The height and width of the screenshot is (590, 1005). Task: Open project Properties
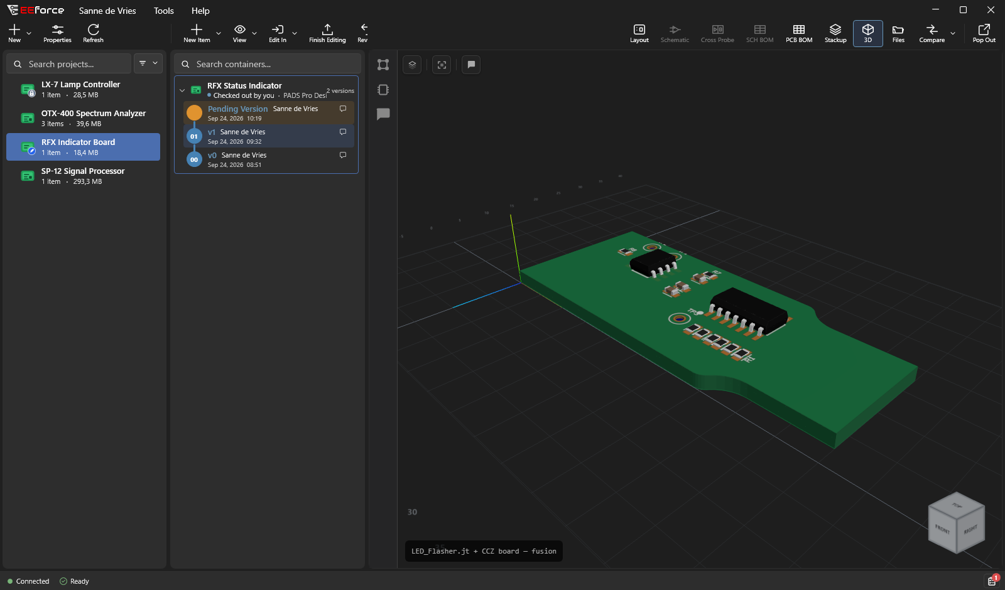[x=57, y=33]
